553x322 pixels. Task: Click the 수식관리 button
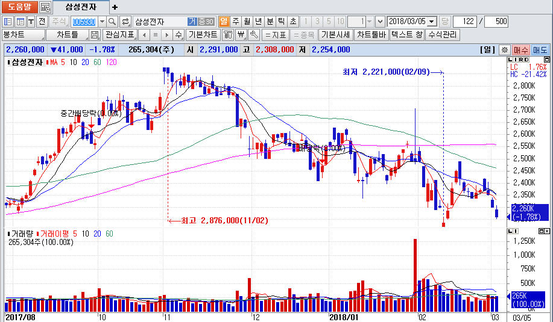tap(442, 34)
